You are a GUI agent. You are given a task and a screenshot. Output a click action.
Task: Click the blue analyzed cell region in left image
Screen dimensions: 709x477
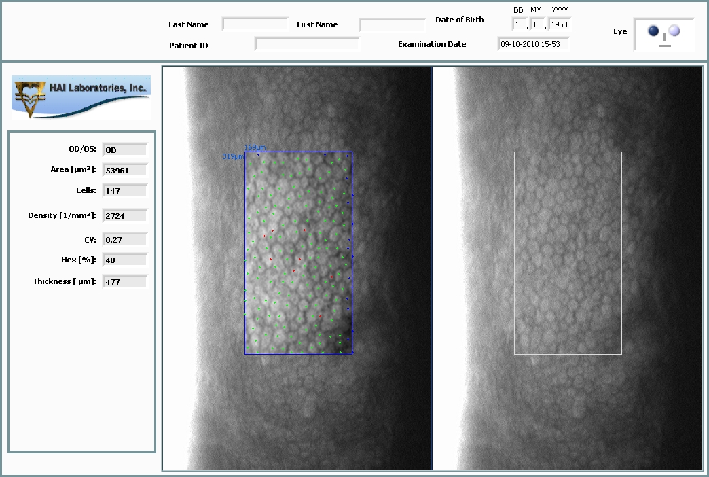pyautogui.click(x=298, y=253)
